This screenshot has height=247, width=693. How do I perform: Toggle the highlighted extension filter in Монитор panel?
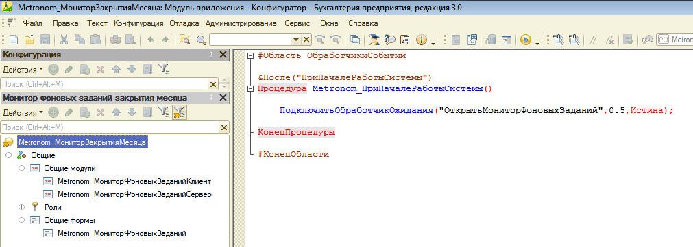pos(180,112)
